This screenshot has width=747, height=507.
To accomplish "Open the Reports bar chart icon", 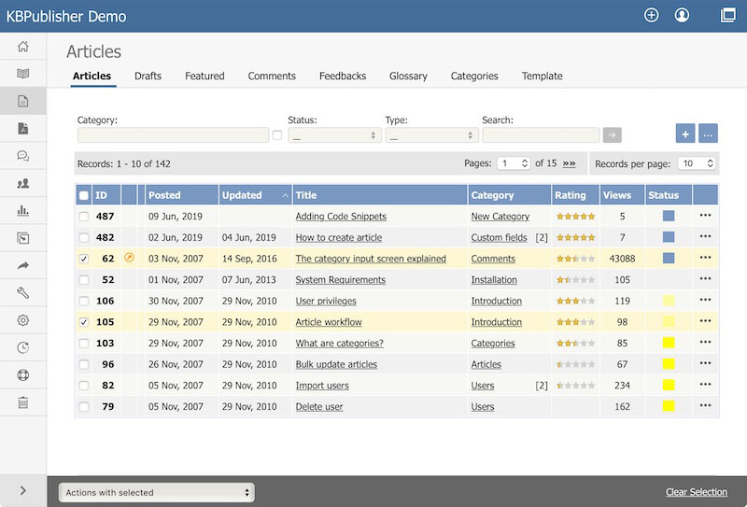I will [x=22, y=210].
